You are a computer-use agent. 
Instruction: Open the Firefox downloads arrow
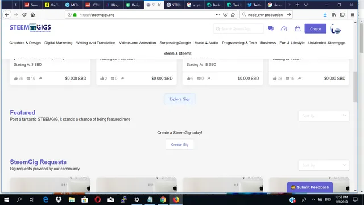(x=325, y=14)
